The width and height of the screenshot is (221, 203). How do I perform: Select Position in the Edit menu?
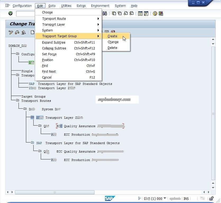pos(68,60)
